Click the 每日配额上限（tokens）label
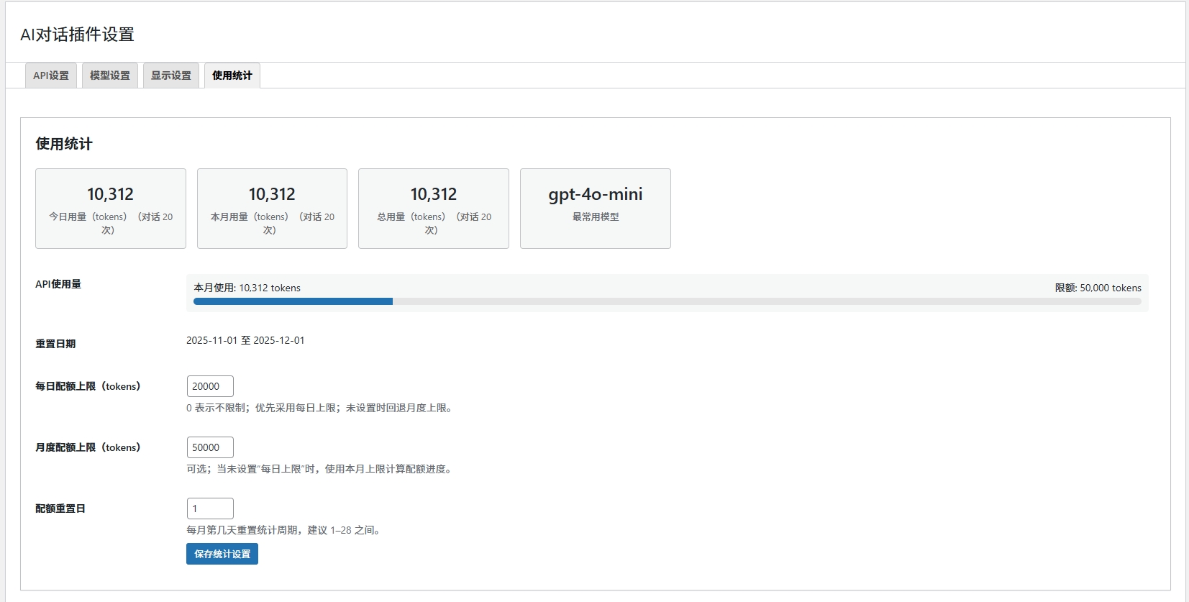 (x=88, y=386)
